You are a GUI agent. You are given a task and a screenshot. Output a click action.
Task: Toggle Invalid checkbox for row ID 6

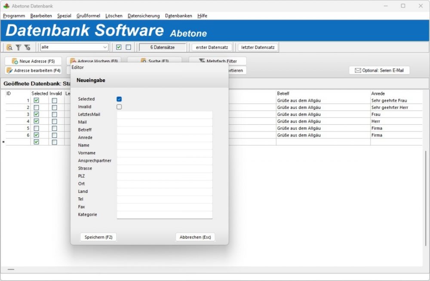(55, 135)
